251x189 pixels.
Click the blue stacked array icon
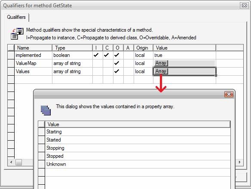(46, 110)
